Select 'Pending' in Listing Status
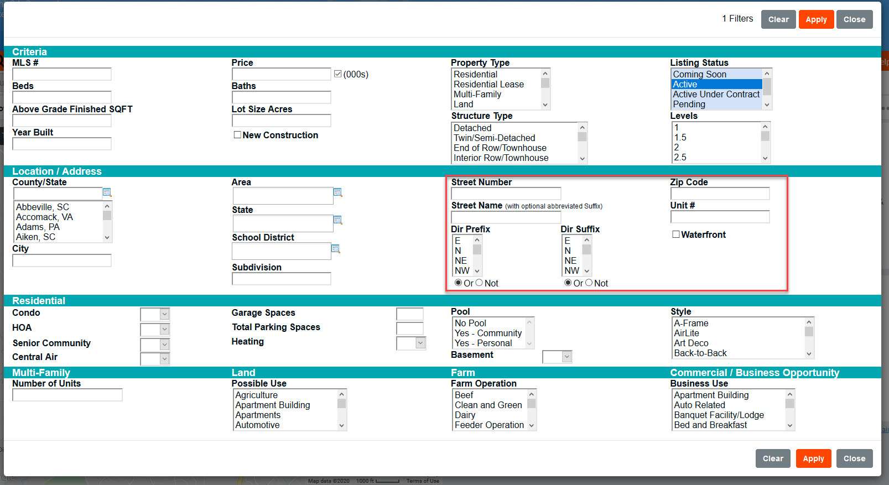The image size is (889, 485). [x=717, y=104]
